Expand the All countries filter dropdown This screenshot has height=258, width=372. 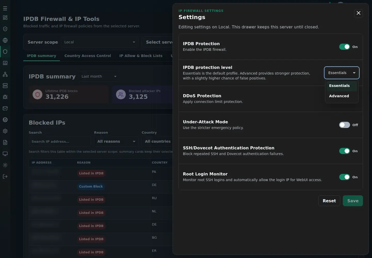click(x=157, y=141)
